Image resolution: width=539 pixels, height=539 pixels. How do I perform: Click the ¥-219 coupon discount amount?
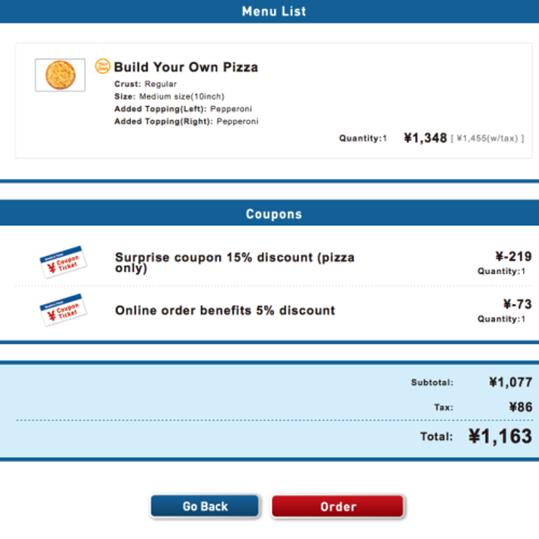click(513, 257)
